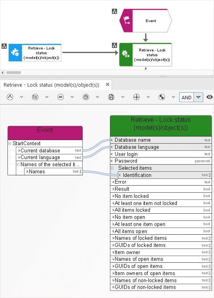
Task: Select Names of non-locked items output
Action: click(161, 280)
